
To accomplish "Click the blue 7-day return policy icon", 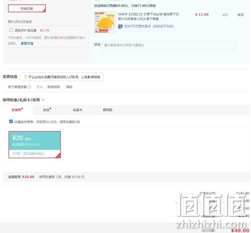I will pos(120,26).
